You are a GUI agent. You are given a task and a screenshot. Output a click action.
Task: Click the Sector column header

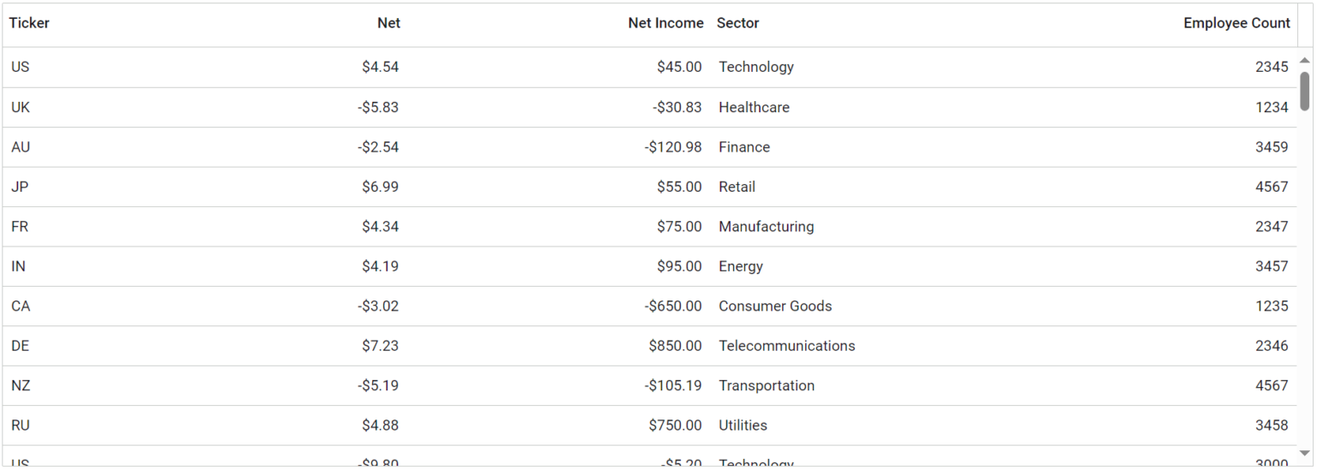click(738, 23)
